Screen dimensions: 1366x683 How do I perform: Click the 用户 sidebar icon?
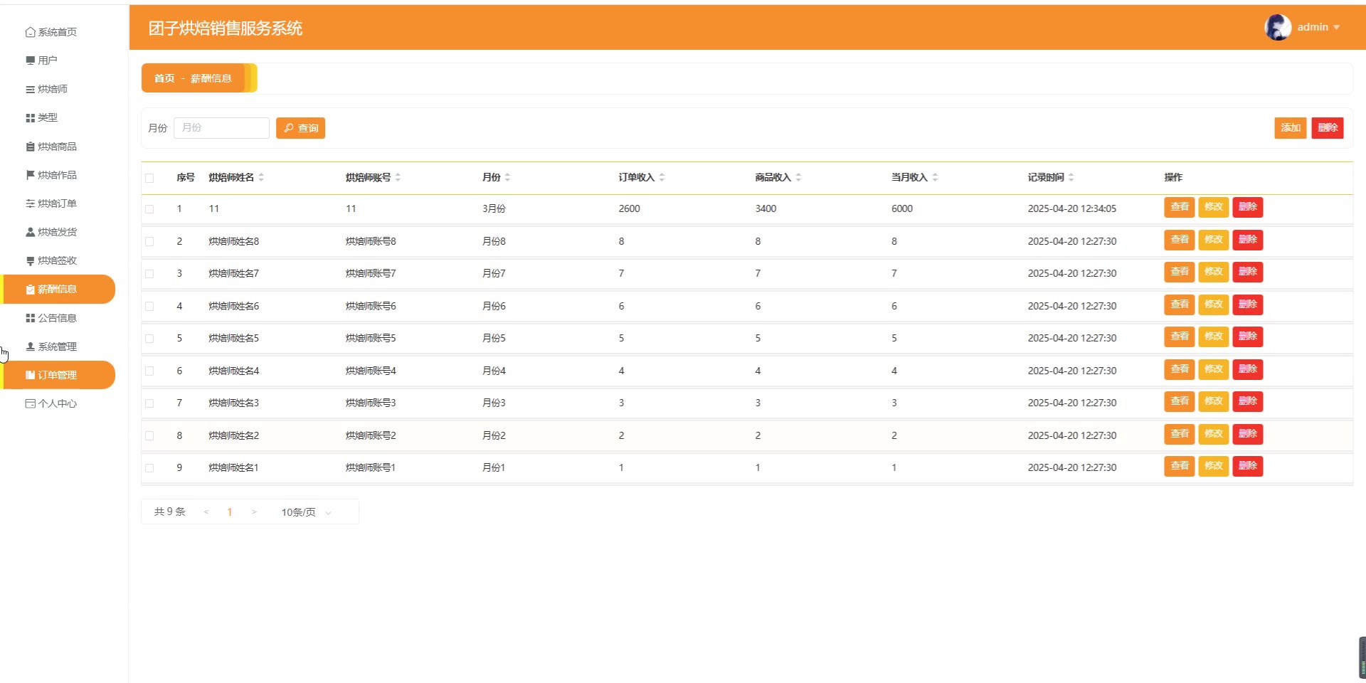pos(30,60)
